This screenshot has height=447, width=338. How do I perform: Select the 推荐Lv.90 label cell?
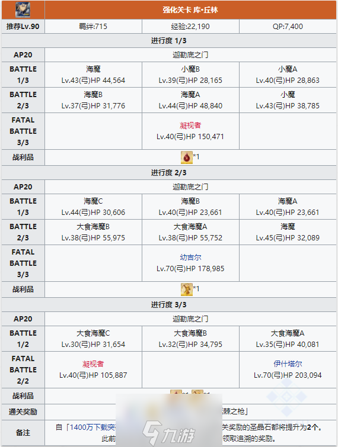23,27
